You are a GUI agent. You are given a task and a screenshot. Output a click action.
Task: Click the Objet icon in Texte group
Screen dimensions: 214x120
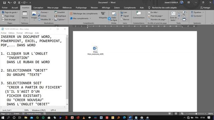click(184, 20)
